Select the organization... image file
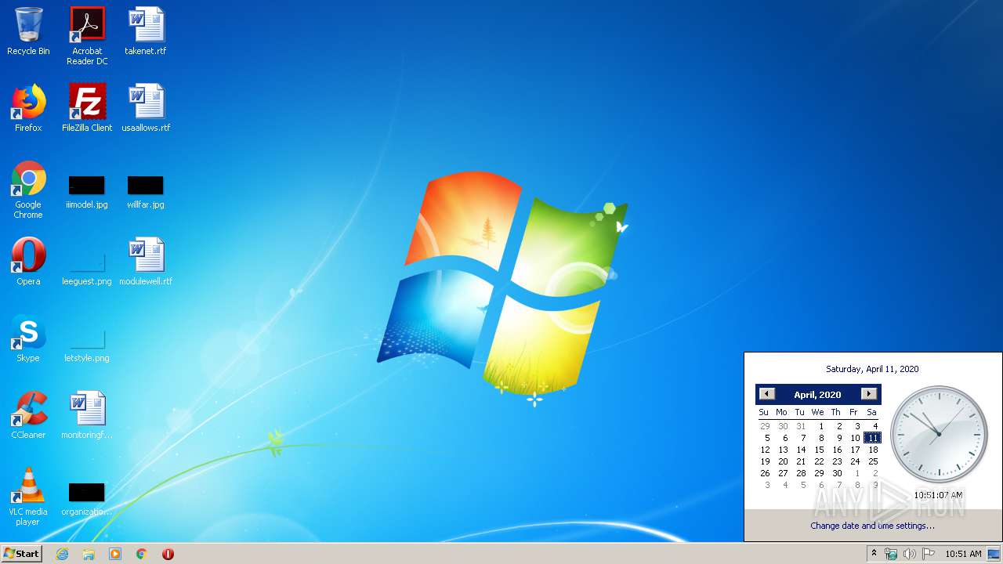Screen dimensions: 1003x564 tap(87, 499)
